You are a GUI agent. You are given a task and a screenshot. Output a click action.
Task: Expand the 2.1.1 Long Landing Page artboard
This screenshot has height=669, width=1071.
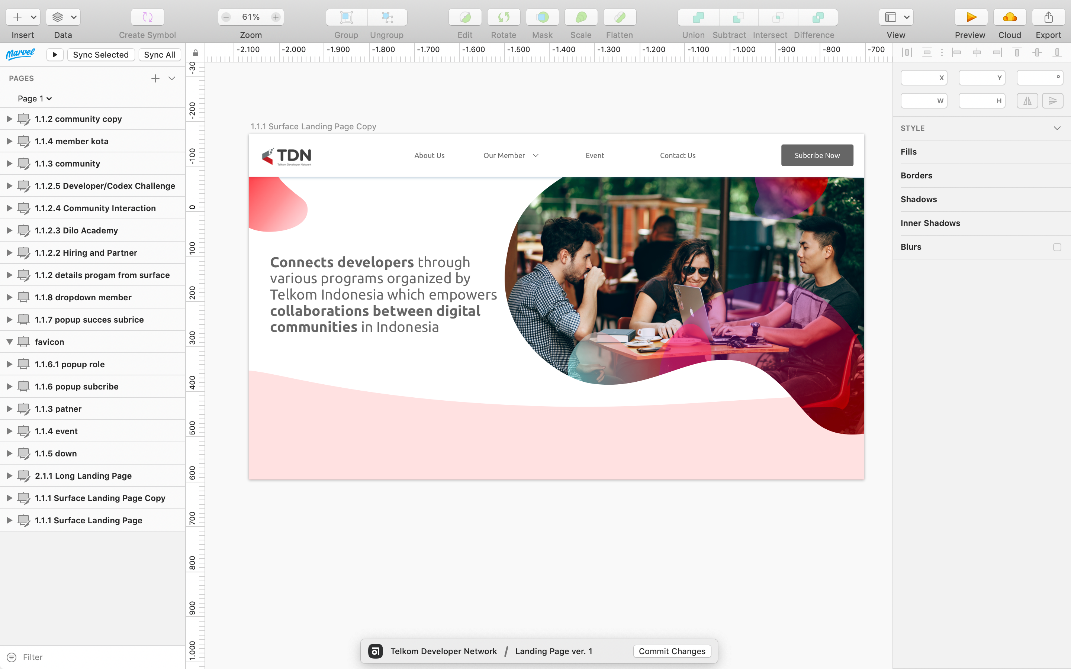[9, 476]
